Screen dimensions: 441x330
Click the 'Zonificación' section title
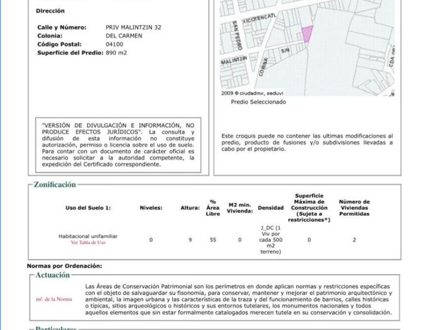pos(55,184)
